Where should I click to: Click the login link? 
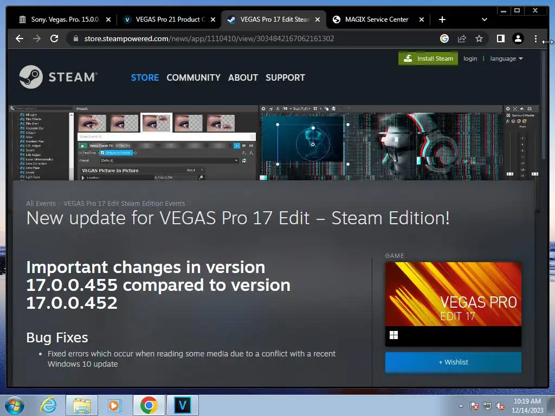click(470, 58)
